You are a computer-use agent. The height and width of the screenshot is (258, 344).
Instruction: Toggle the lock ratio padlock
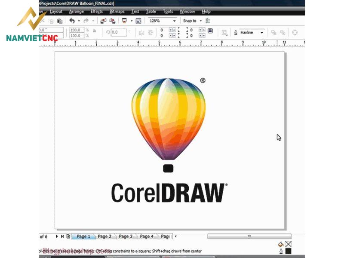point(95,31)
